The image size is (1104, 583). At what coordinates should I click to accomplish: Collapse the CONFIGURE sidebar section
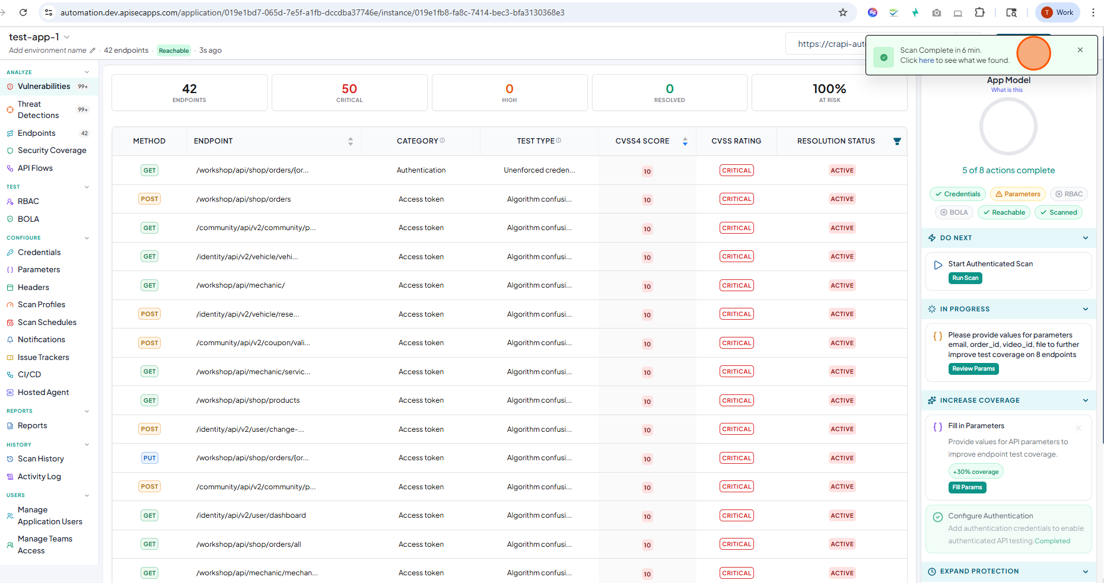(x=87, y=238)
